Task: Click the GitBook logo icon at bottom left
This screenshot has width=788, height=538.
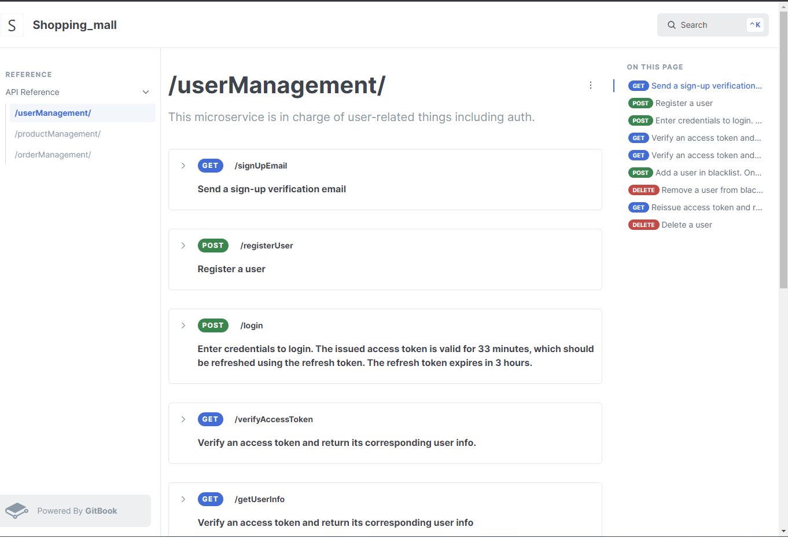Action: (x=16, y=510)
